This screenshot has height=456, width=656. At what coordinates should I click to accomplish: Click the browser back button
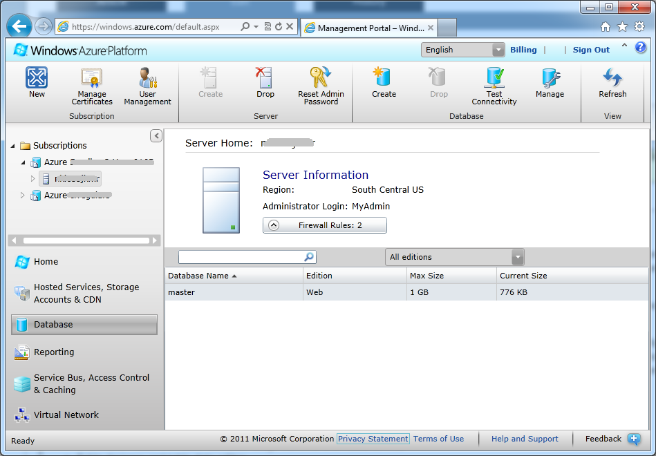click(19, 27)
